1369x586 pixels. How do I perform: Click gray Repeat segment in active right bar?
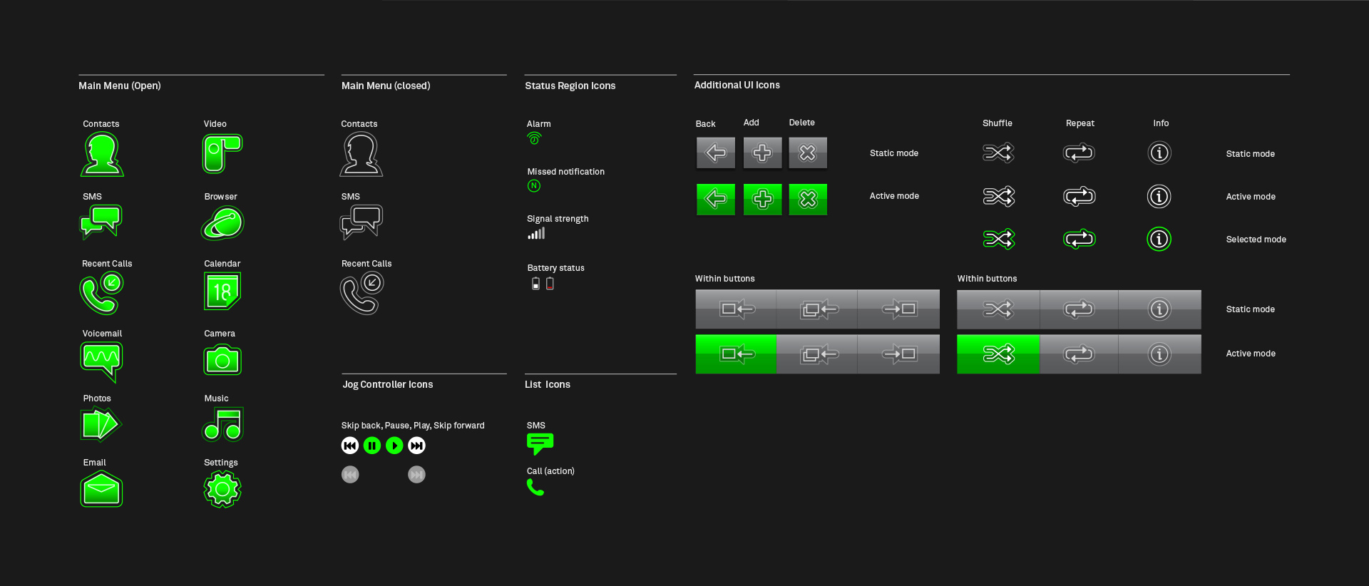click(1079, 354)
